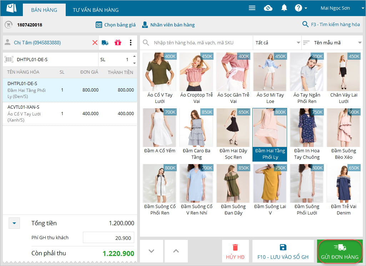Switch to Tư vấn bán hàng tab

coord(96,10)
